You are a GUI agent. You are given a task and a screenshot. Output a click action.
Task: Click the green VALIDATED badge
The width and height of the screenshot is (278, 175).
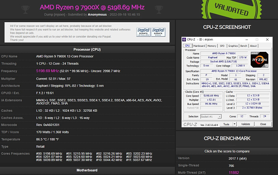click(232, 9)
